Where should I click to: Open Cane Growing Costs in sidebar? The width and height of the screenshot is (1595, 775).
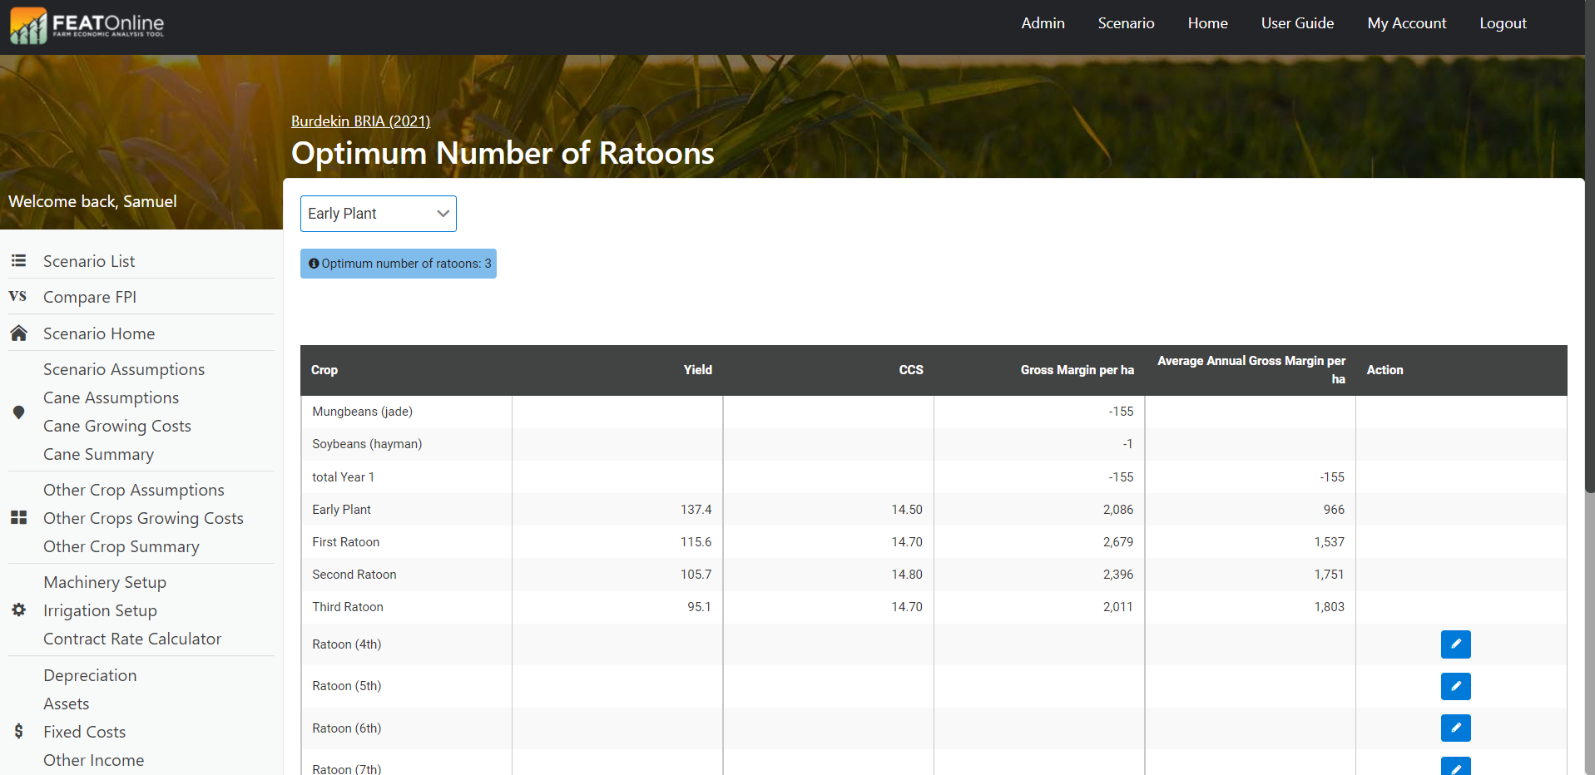pos(117,426)
